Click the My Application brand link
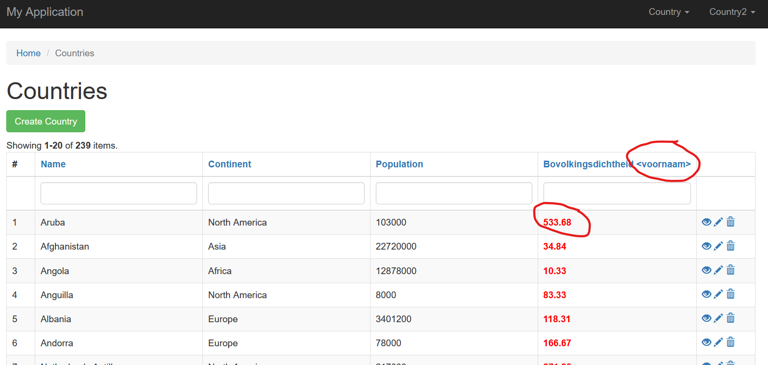 coord(45,12)
